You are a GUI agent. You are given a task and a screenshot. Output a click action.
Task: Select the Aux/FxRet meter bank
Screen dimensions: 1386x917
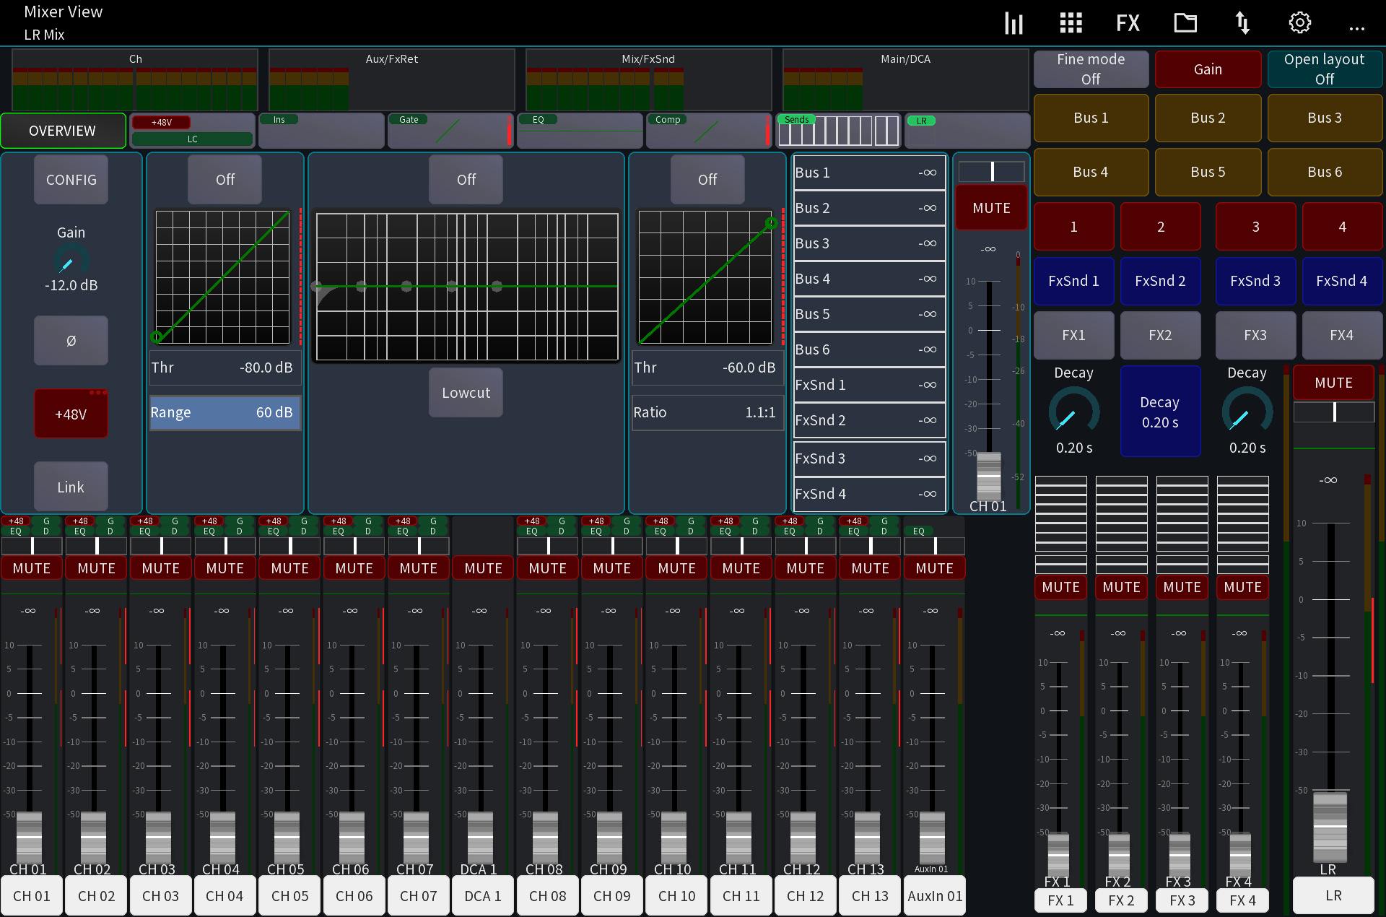[391, 79]
